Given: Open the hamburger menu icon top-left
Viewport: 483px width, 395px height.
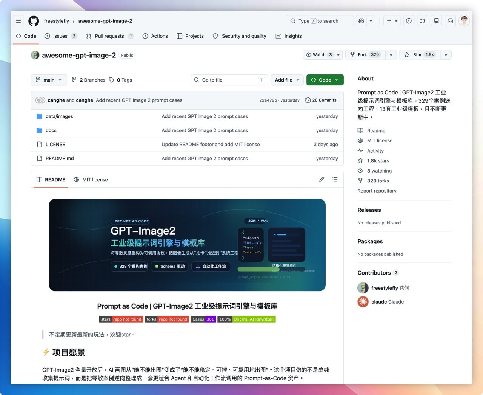Looking at the screenshot, I should 18,21.
